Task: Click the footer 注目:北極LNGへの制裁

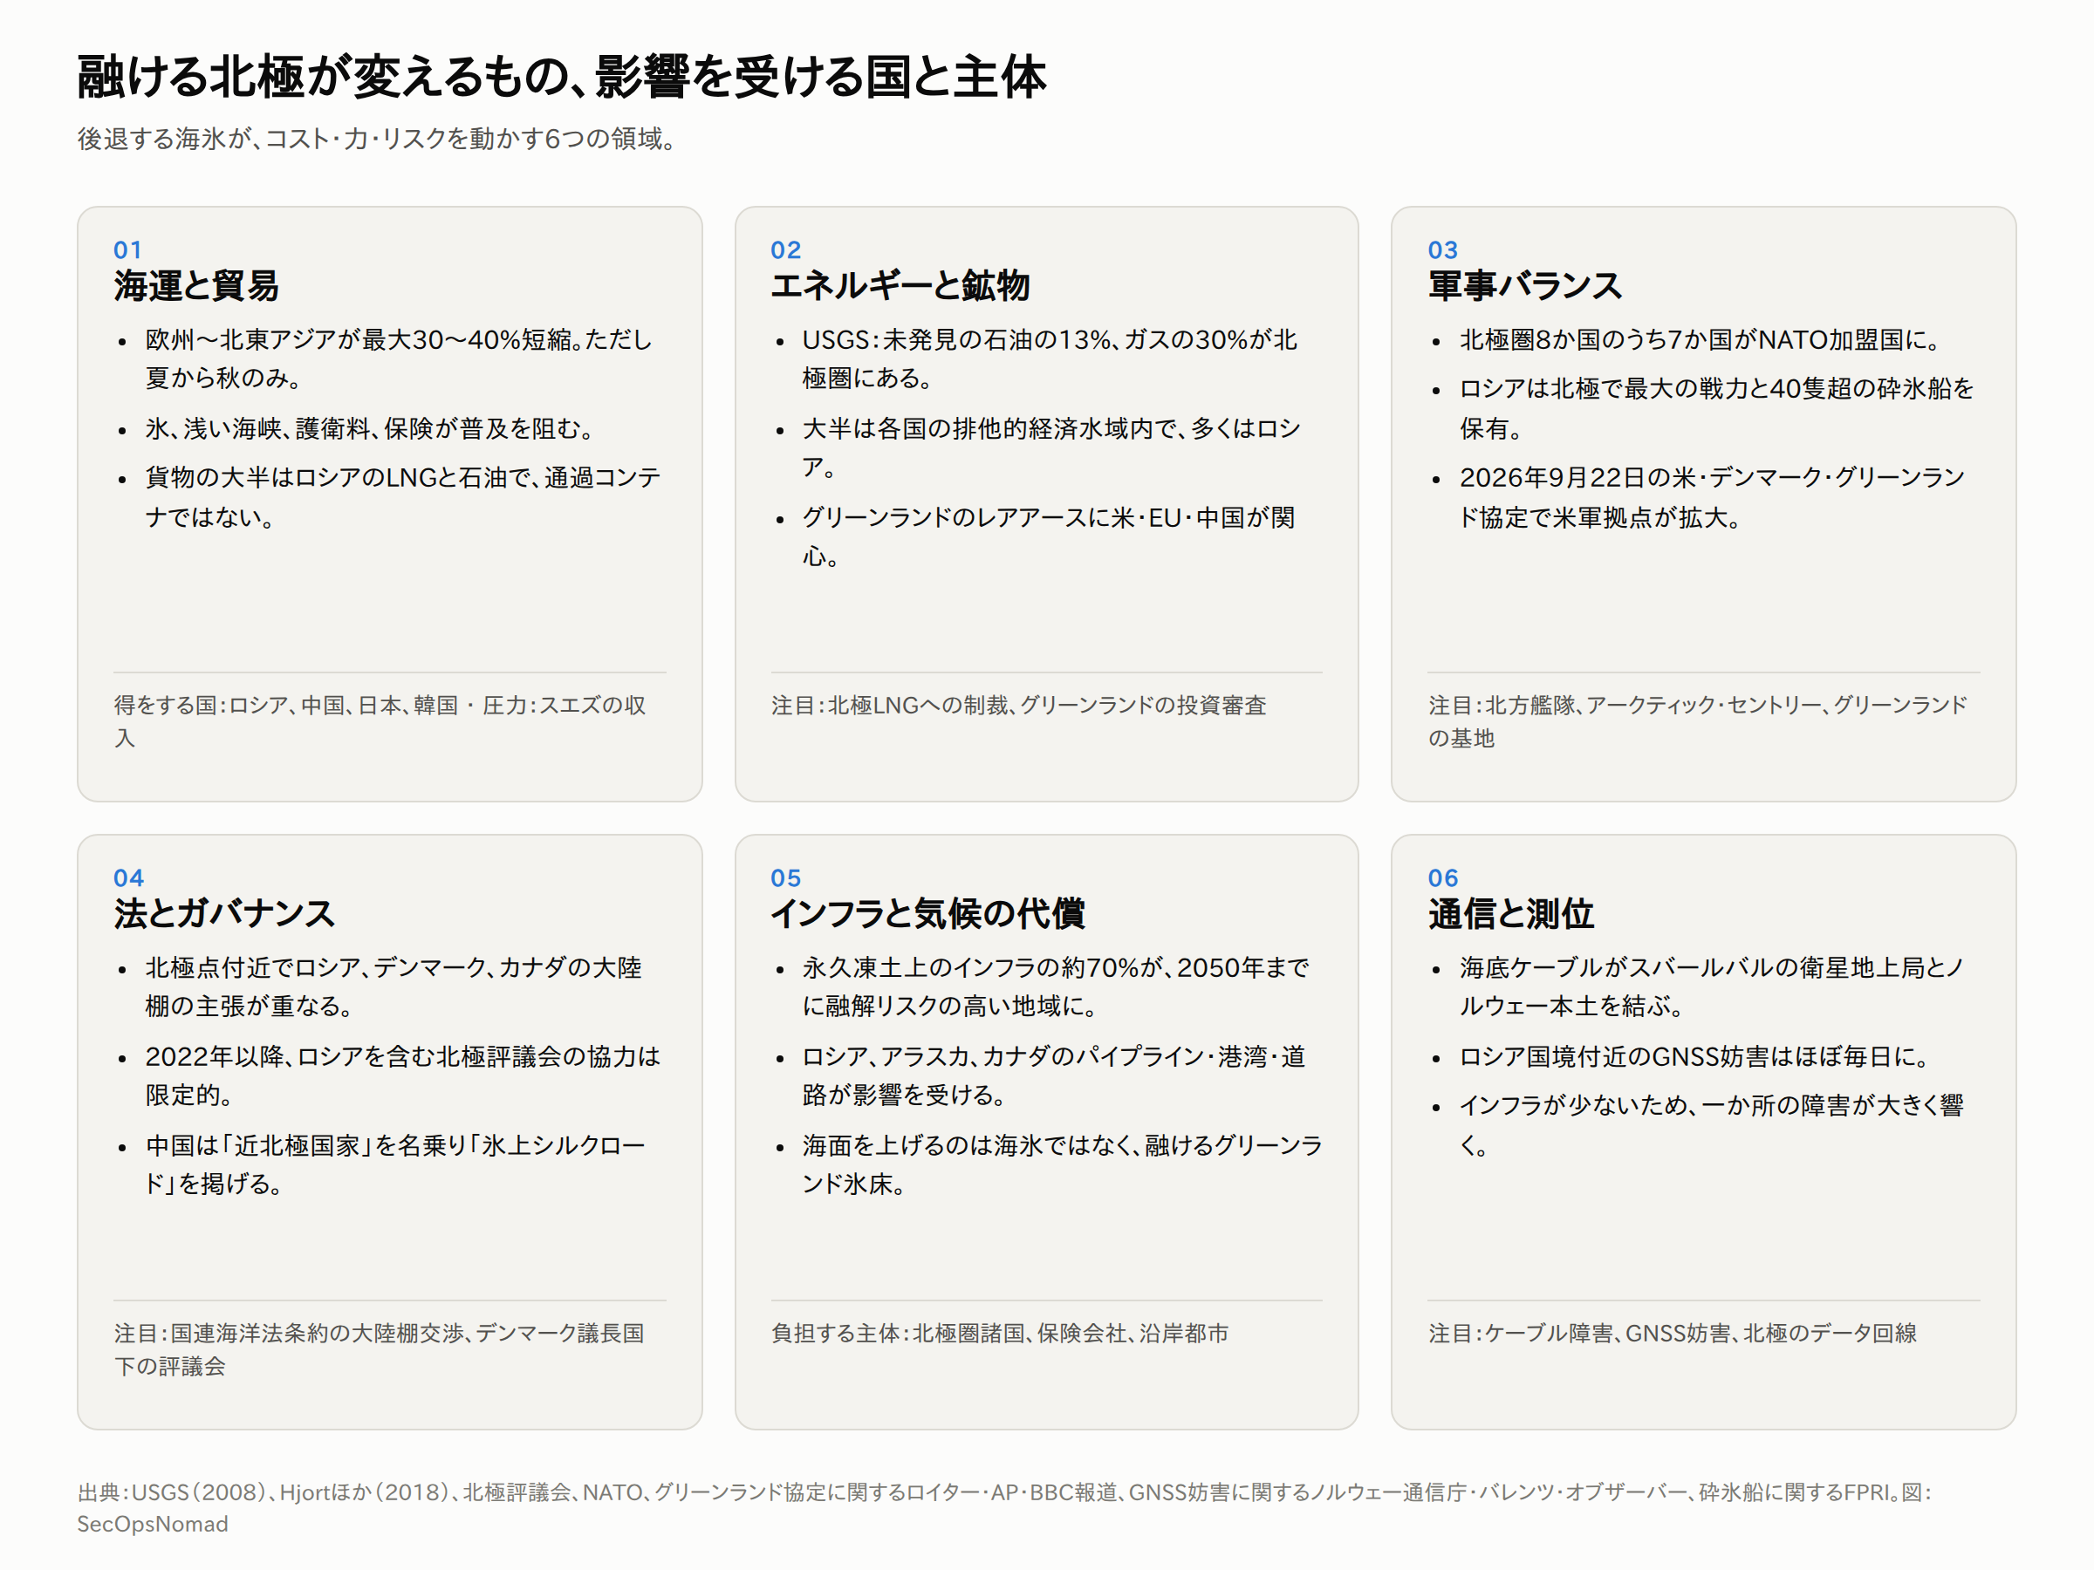Action: 1018,705
